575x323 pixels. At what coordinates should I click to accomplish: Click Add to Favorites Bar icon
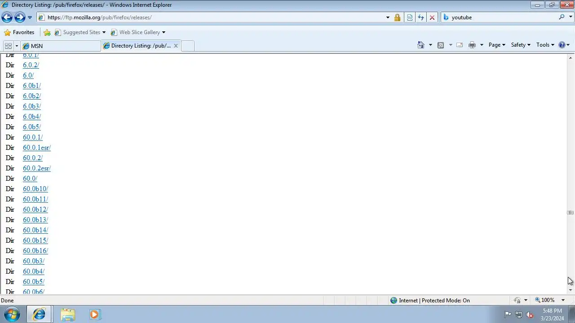pyautogui.click(x=47, y=32)
